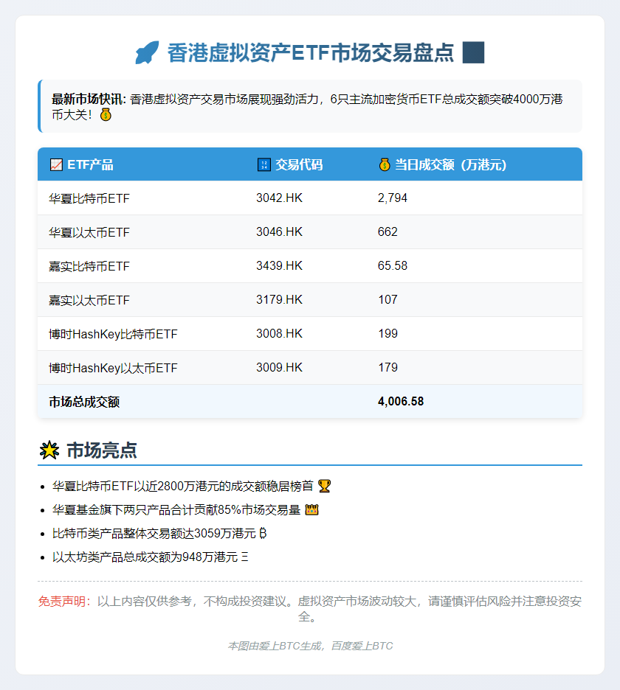Select the 3042.HK code cell
Screen dimensions: 620x690
click(280, 198)
